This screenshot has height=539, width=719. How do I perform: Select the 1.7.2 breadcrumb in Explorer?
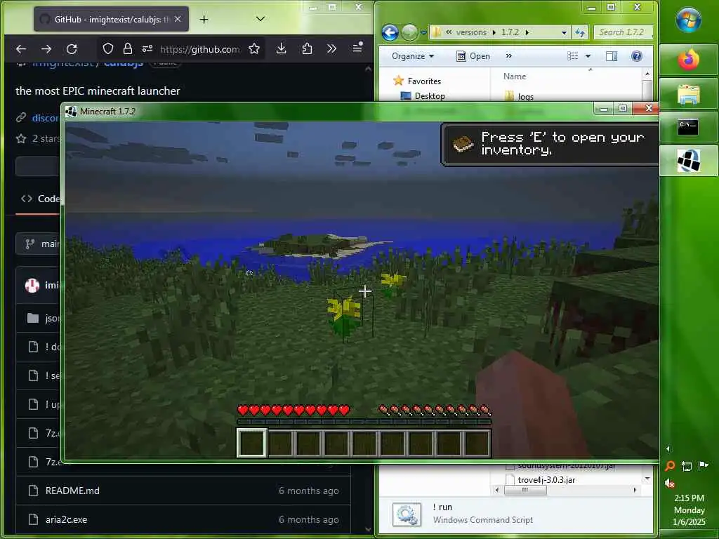pos(510,32)
